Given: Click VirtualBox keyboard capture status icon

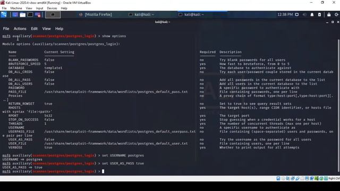Looking at the screenshot, I should click(326, 178).
